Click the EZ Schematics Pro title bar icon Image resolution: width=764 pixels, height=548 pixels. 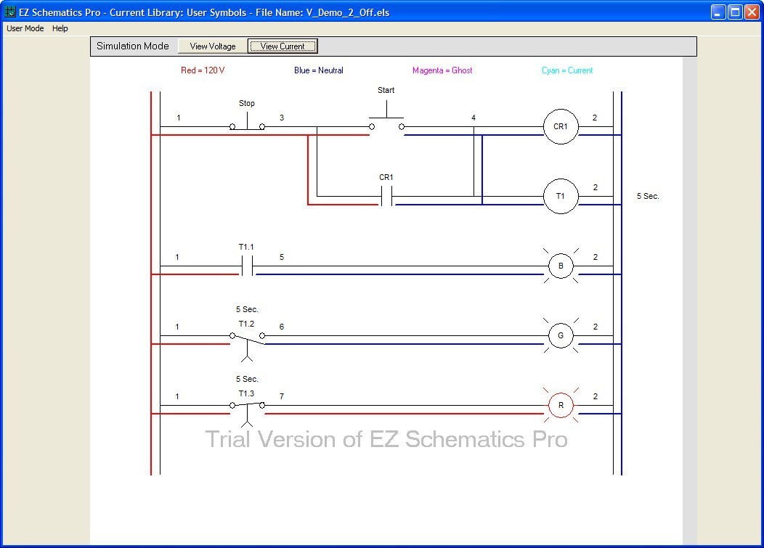(x=9, y=12)
